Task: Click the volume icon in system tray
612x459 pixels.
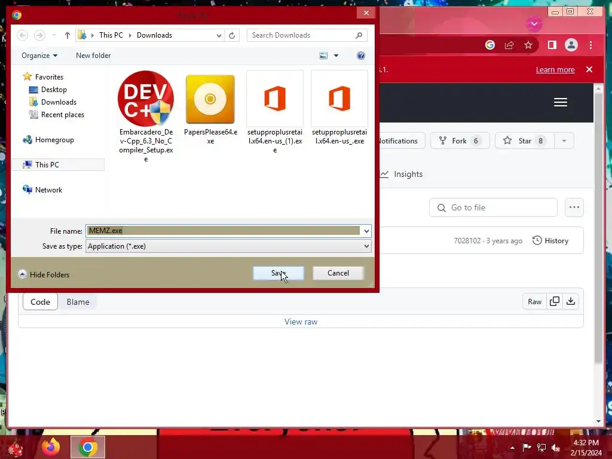Action: pyautogui.click(x=556, y=447)
